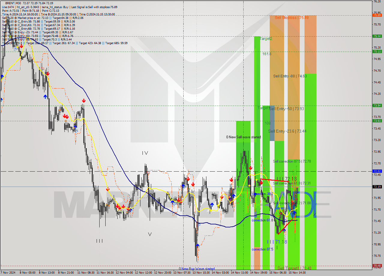This screenshot has width=384, height=276.
Task: Click the 'Target2' label on the green bar
Action: pos(266,39)
